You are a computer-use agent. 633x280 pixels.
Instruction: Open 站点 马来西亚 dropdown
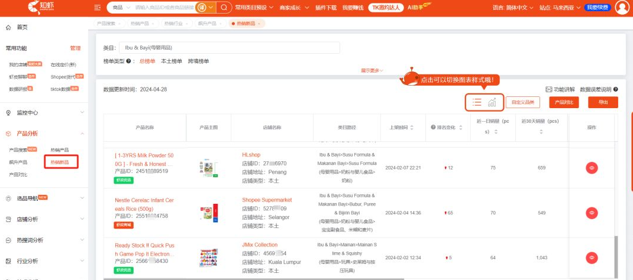[x=560, y=8]
